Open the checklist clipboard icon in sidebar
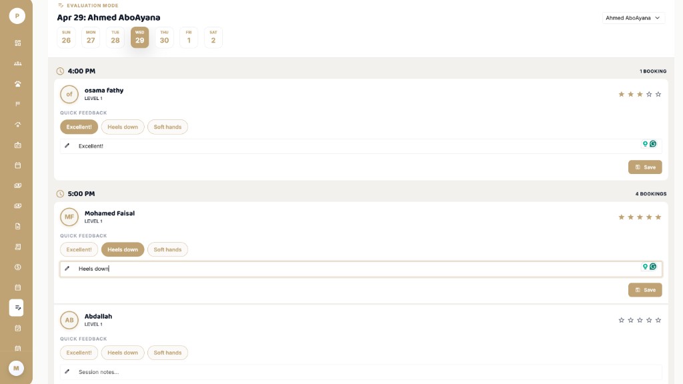 (18, 328)
